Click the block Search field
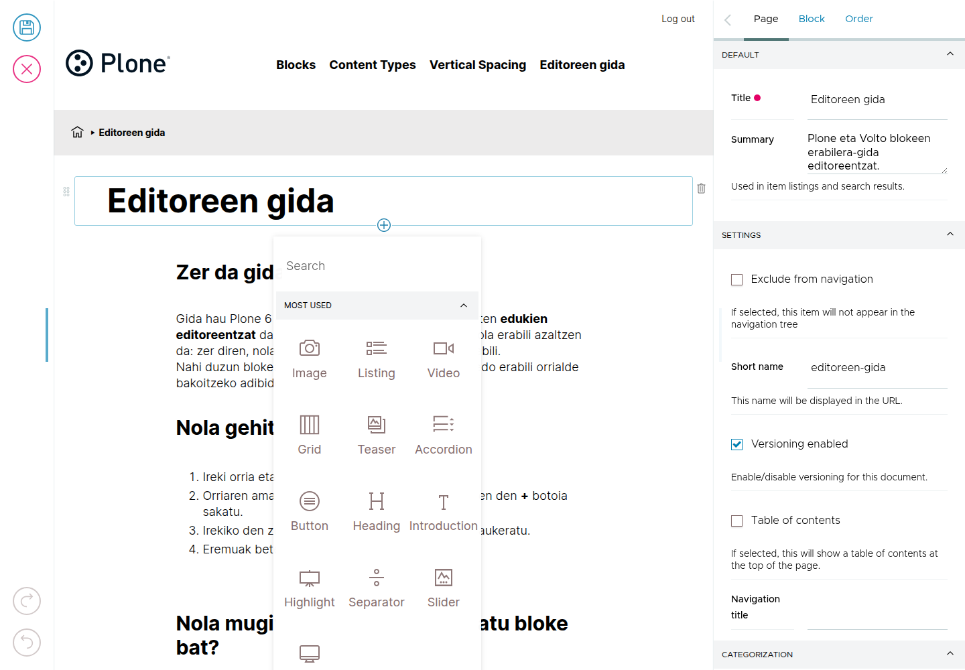 click(377, 266)
